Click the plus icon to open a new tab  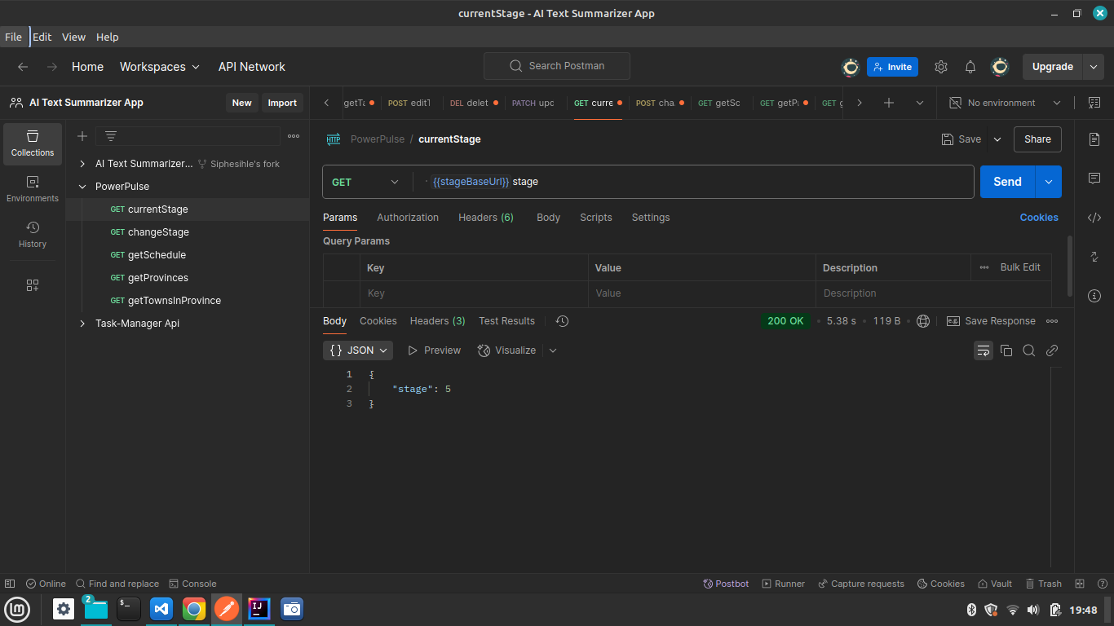pos(889,103)
